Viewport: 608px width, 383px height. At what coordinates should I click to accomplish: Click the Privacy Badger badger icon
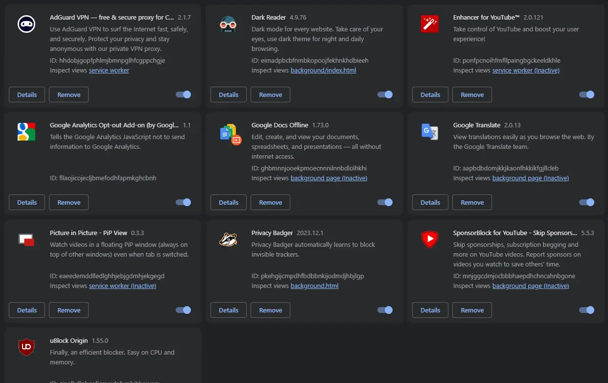228,239
